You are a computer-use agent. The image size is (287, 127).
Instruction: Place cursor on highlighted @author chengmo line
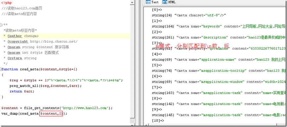point(65,36)
